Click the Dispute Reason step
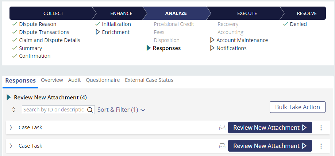Viewport: 335px width, 156px height. pos(38,24)
